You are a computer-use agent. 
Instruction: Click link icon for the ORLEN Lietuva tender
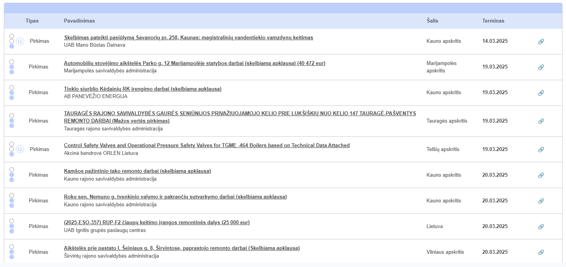[541, 150]
